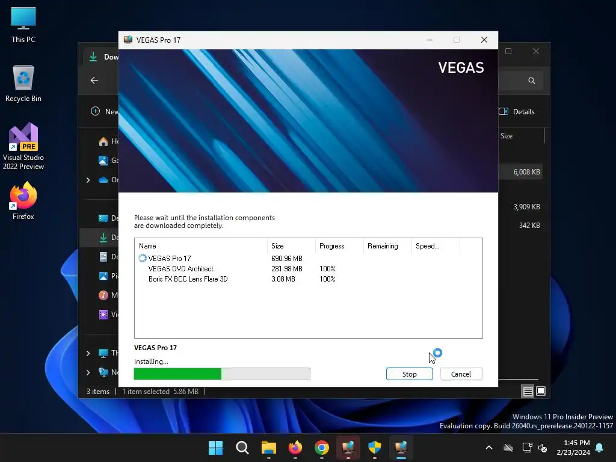Click the Remaining column header
Viewport: 616px width, 462px height.
387,246
